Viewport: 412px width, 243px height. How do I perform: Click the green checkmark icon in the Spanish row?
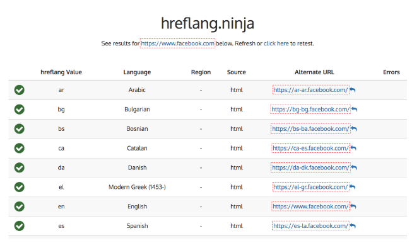click(x=19, y=226)
